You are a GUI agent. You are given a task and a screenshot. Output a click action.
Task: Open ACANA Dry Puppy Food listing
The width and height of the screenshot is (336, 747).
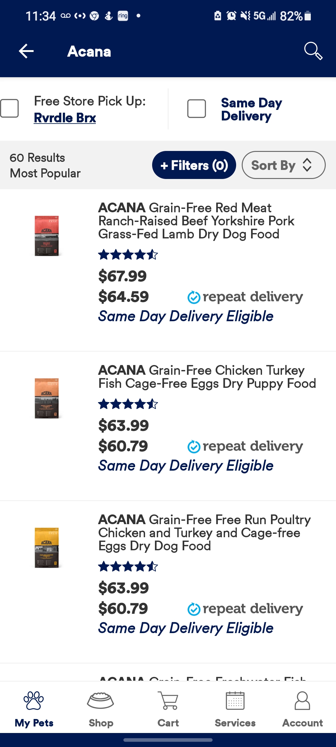point(207,377)
